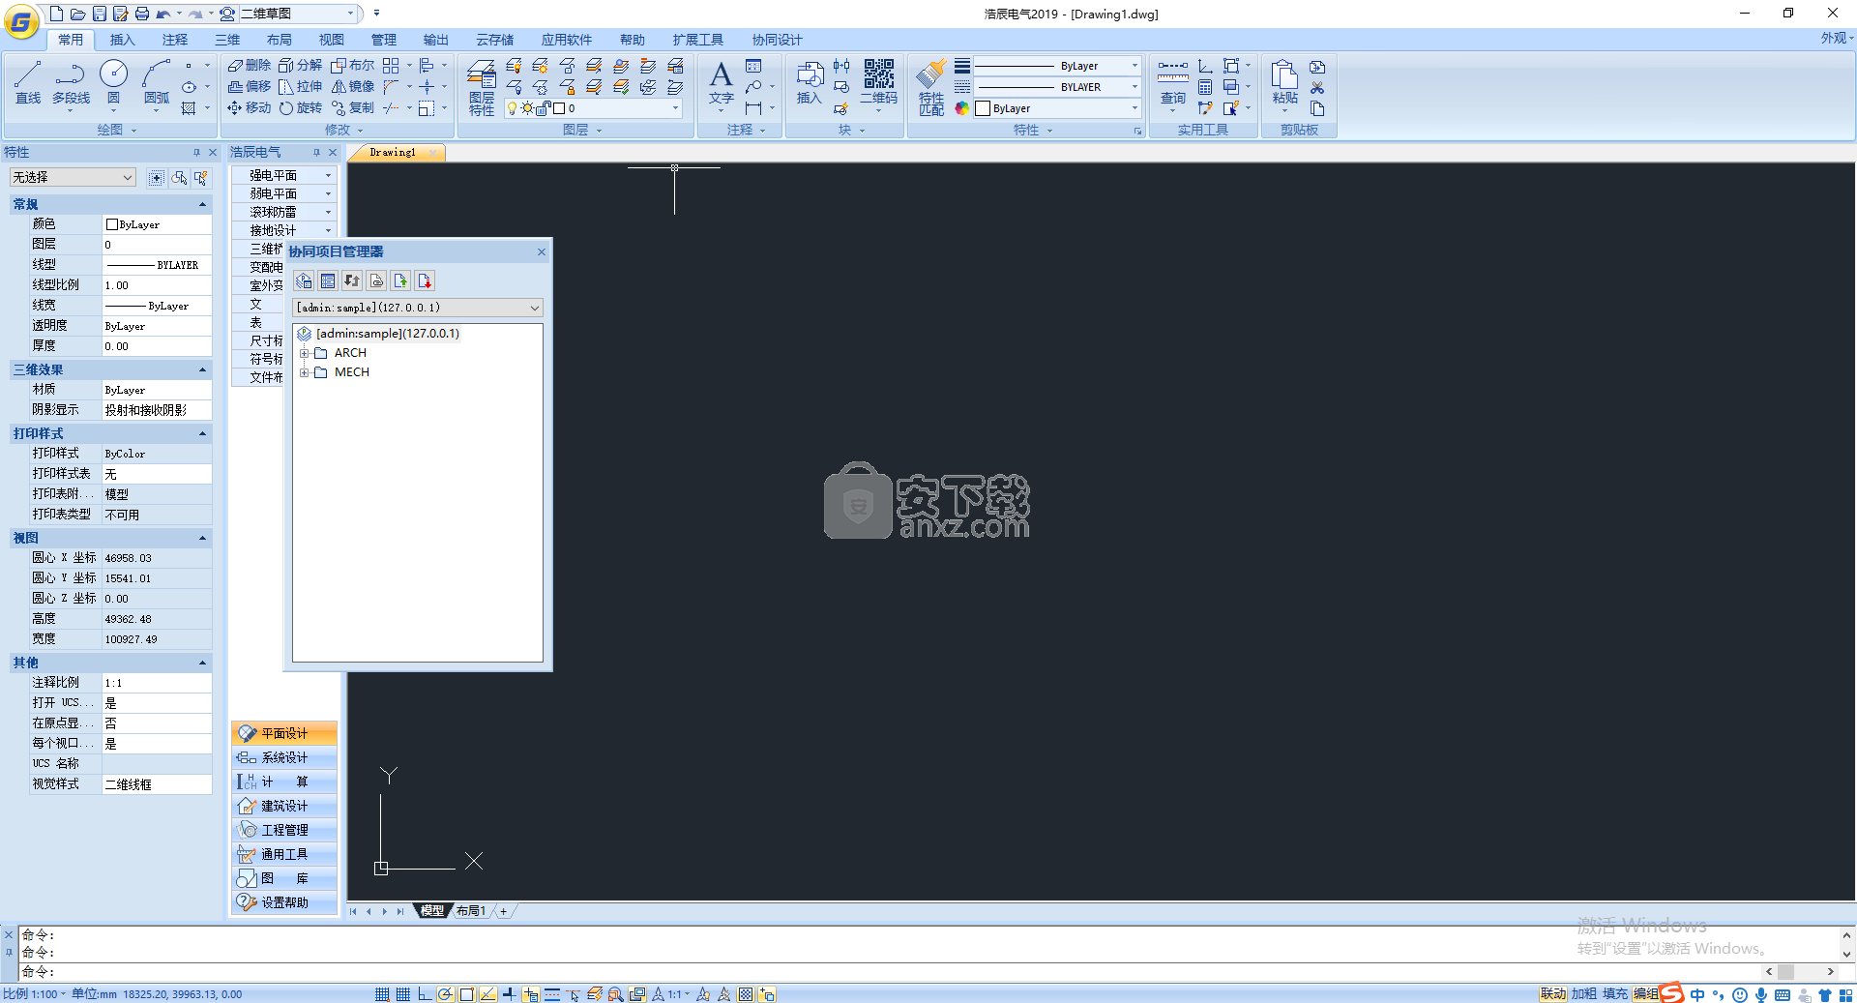Toggle the 加粗 status button

[1584, 993]
